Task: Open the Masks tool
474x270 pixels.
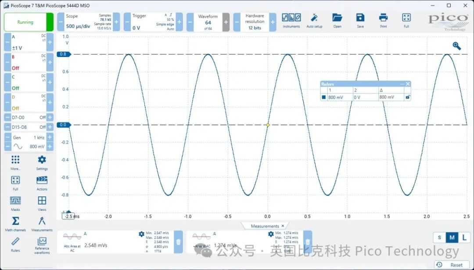Action: pos(15,203)
